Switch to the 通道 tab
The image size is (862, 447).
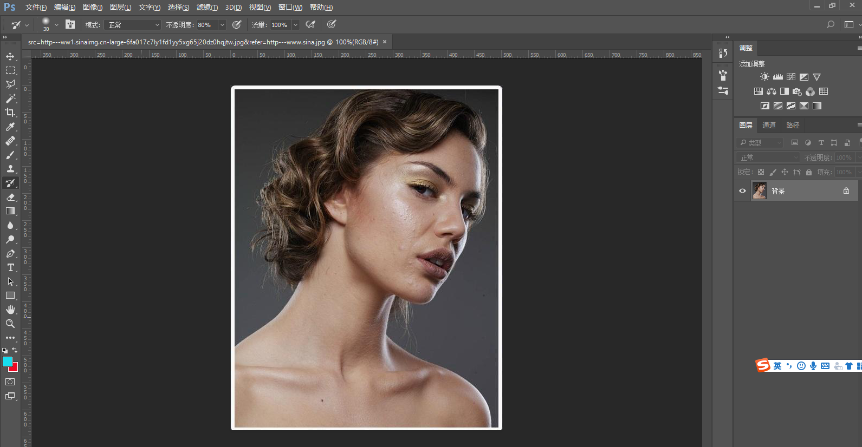tap(769, 126)
